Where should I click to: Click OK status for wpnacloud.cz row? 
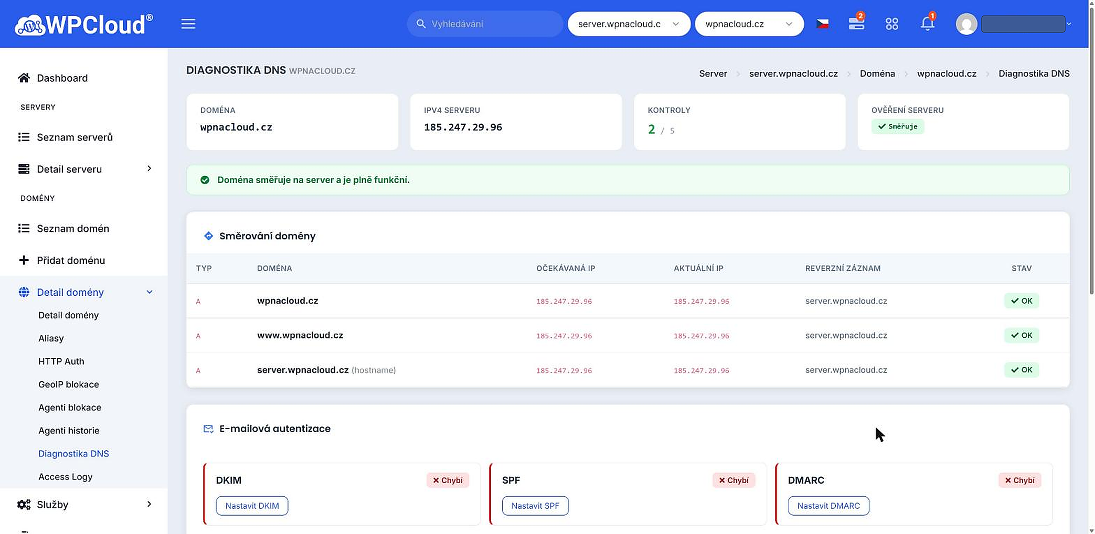pos(1021,301)
